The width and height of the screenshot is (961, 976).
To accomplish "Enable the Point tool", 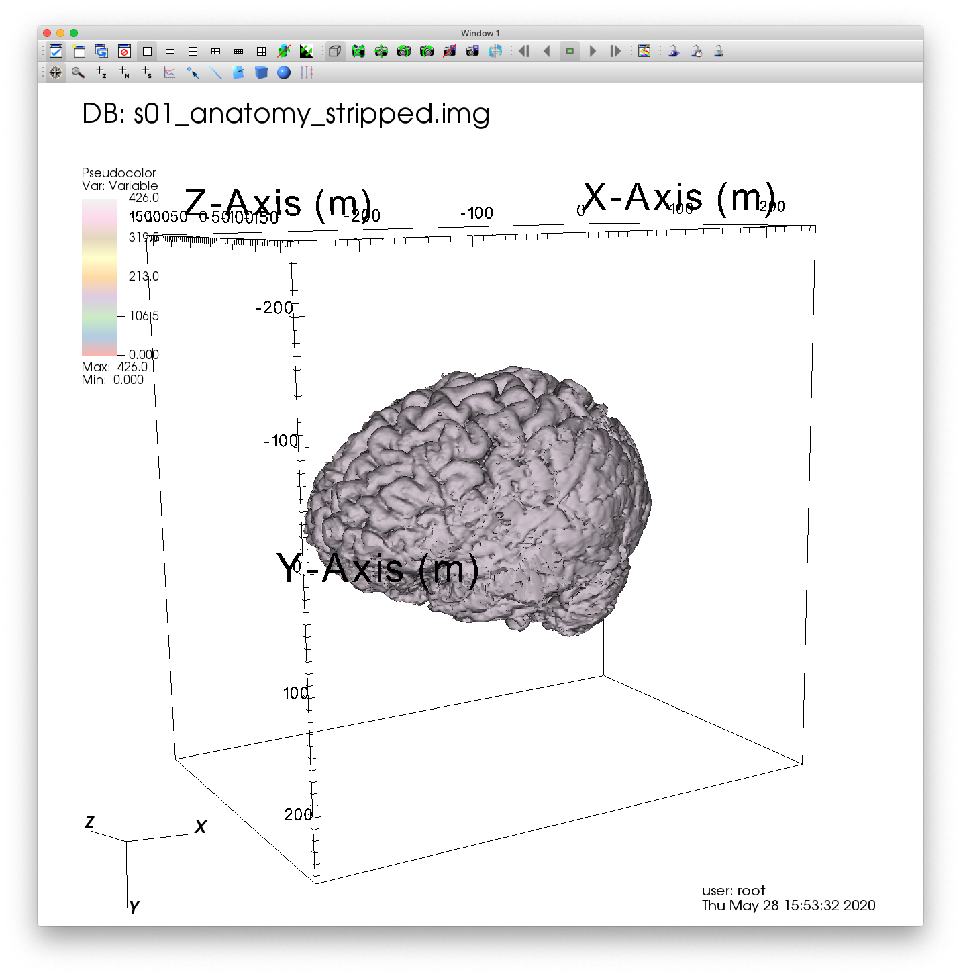I will coord(193,72).
